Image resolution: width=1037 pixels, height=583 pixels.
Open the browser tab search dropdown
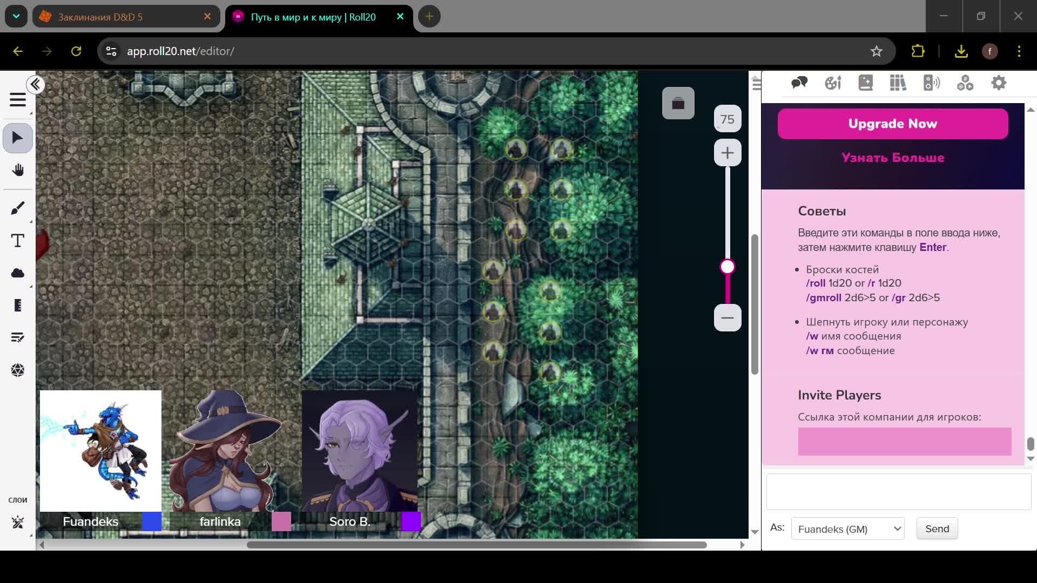[16, 17]
